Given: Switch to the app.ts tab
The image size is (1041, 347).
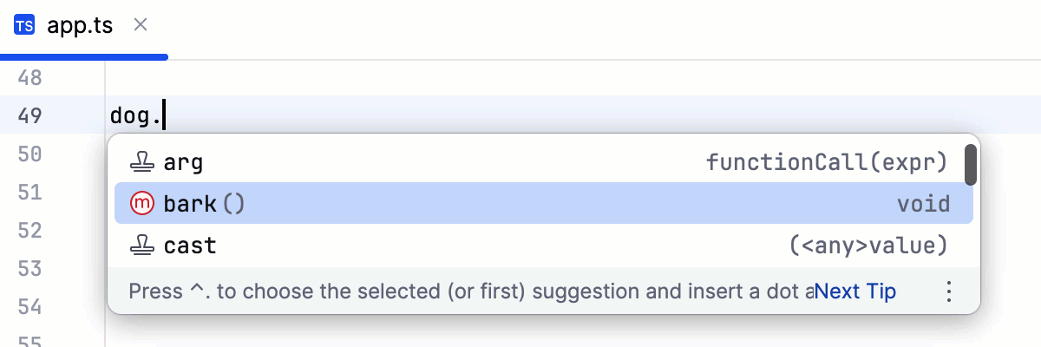Looking at the screenshot, I should click(80, 26).
